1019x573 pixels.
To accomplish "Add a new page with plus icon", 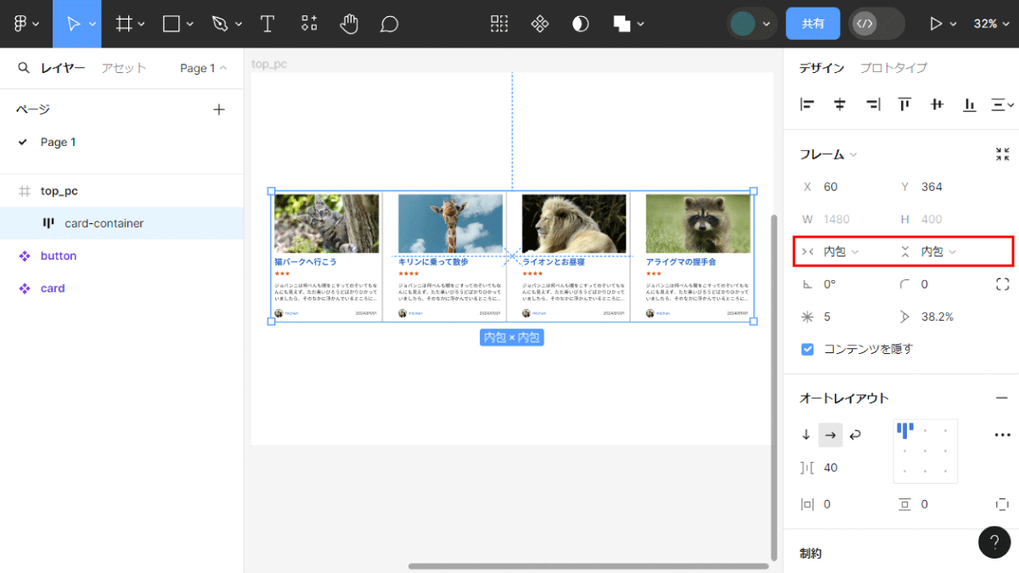I will pyautogui.click(x=219, y=110).
